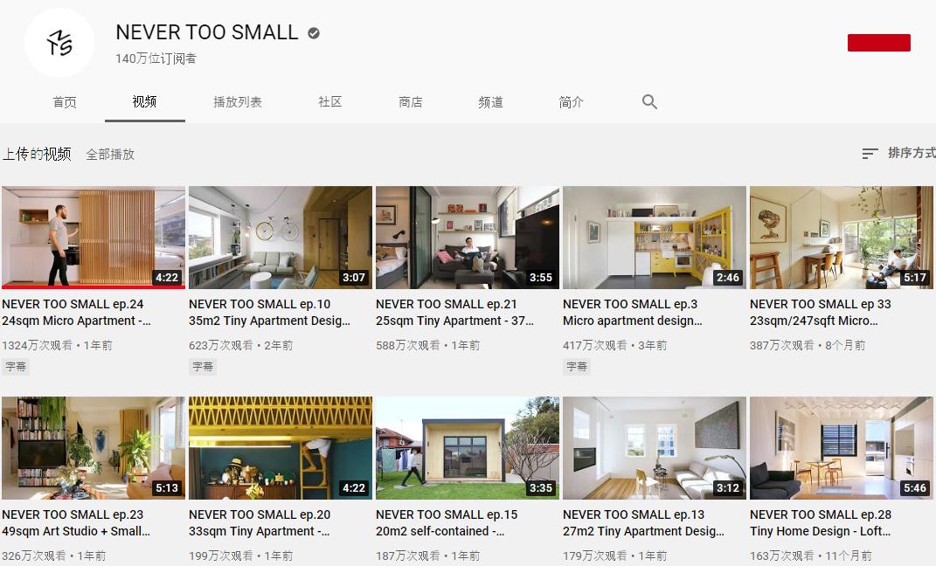Switch to the 频道 tab

(x=490, y=102)
